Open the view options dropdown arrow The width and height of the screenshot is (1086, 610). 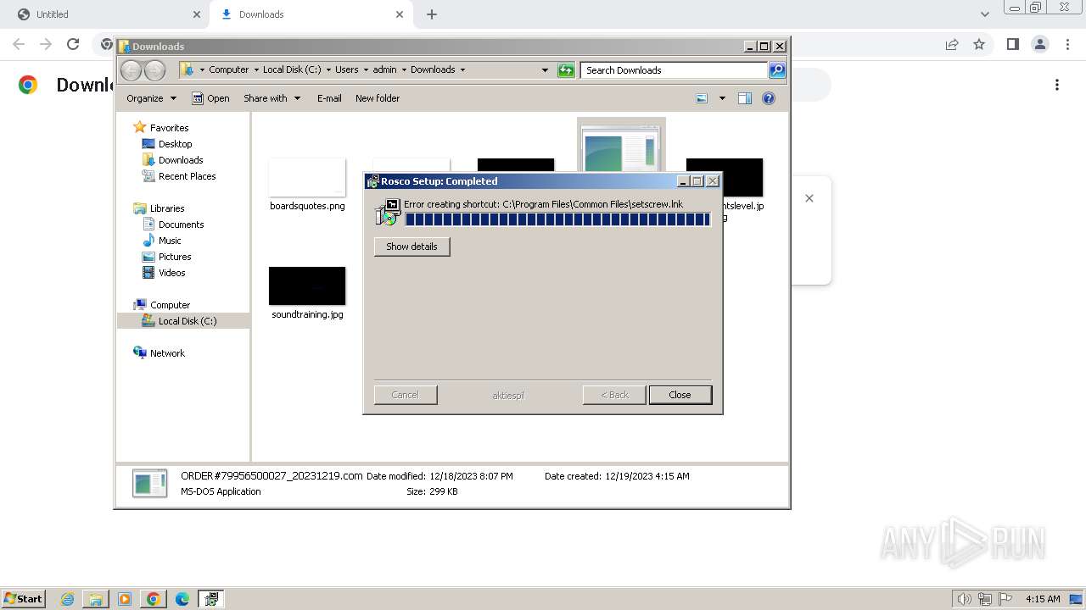pos(722,98)
